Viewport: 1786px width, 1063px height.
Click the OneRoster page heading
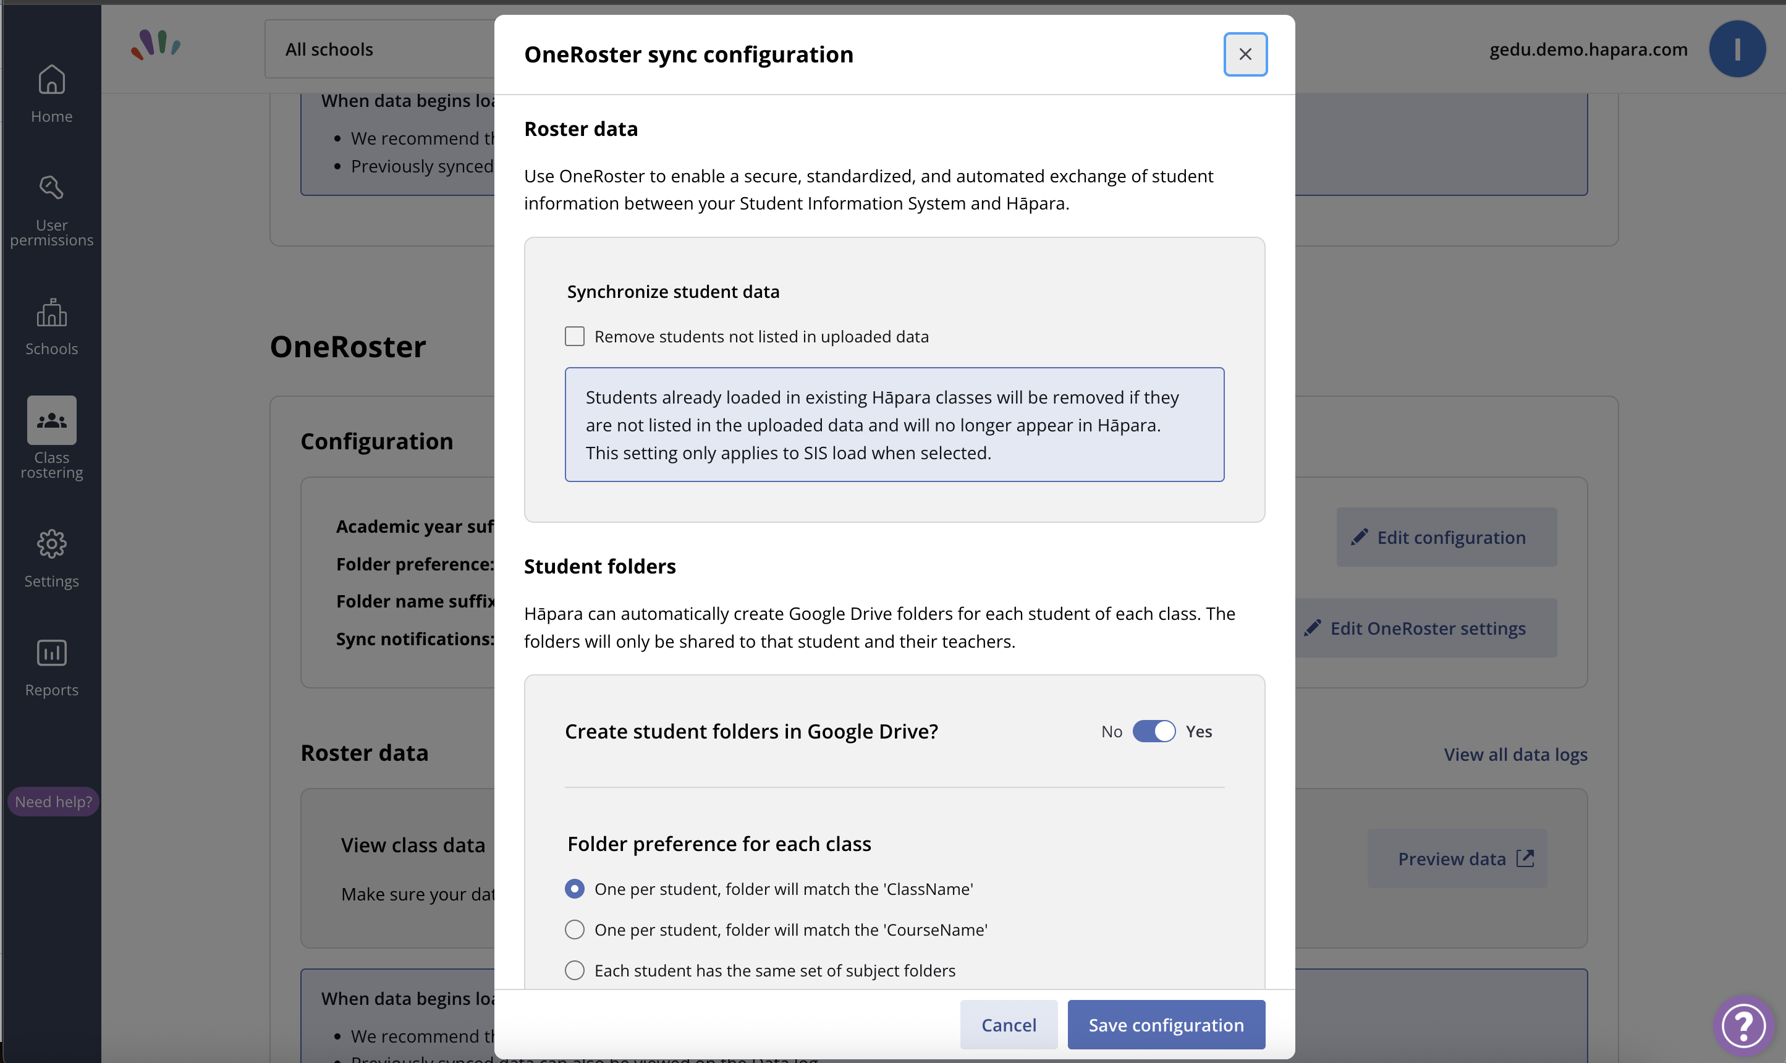coord(348,347)
